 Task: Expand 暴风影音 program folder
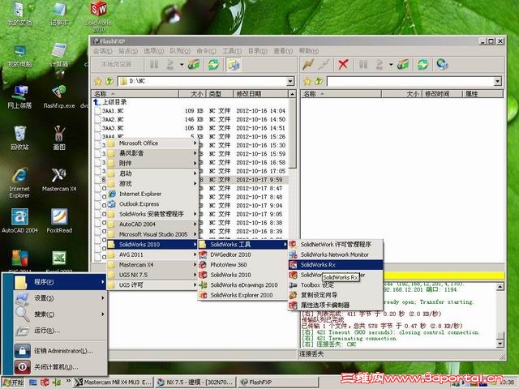click(x=152, y=153)
